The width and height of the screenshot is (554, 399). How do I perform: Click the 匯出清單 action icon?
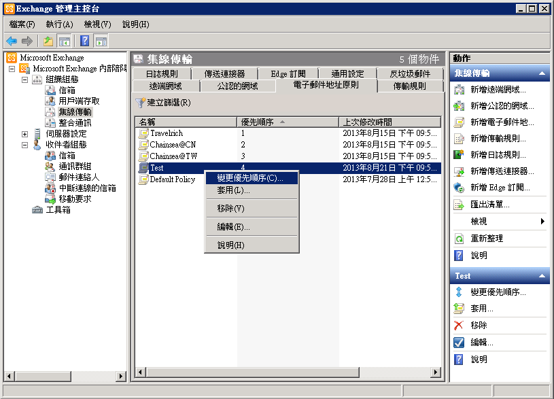pos(459,205)
